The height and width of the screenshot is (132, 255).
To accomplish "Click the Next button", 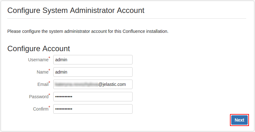I will point(239,120).
